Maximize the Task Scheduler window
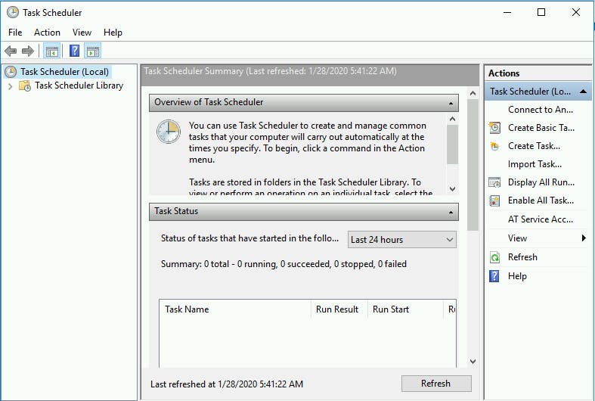595x401 pixels. tap(541, 13)
